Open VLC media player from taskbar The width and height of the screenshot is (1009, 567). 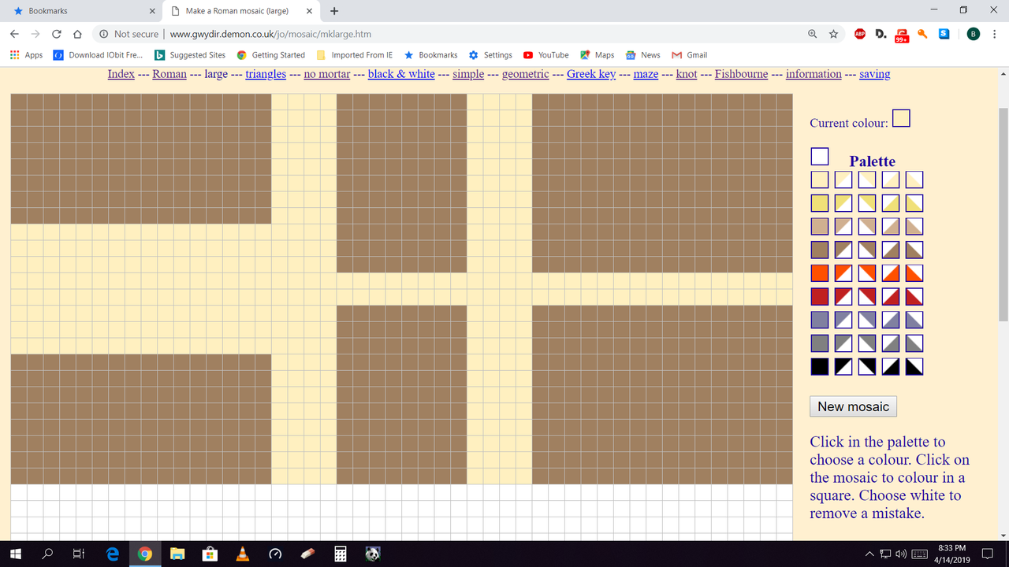click(x=243, y=554)
